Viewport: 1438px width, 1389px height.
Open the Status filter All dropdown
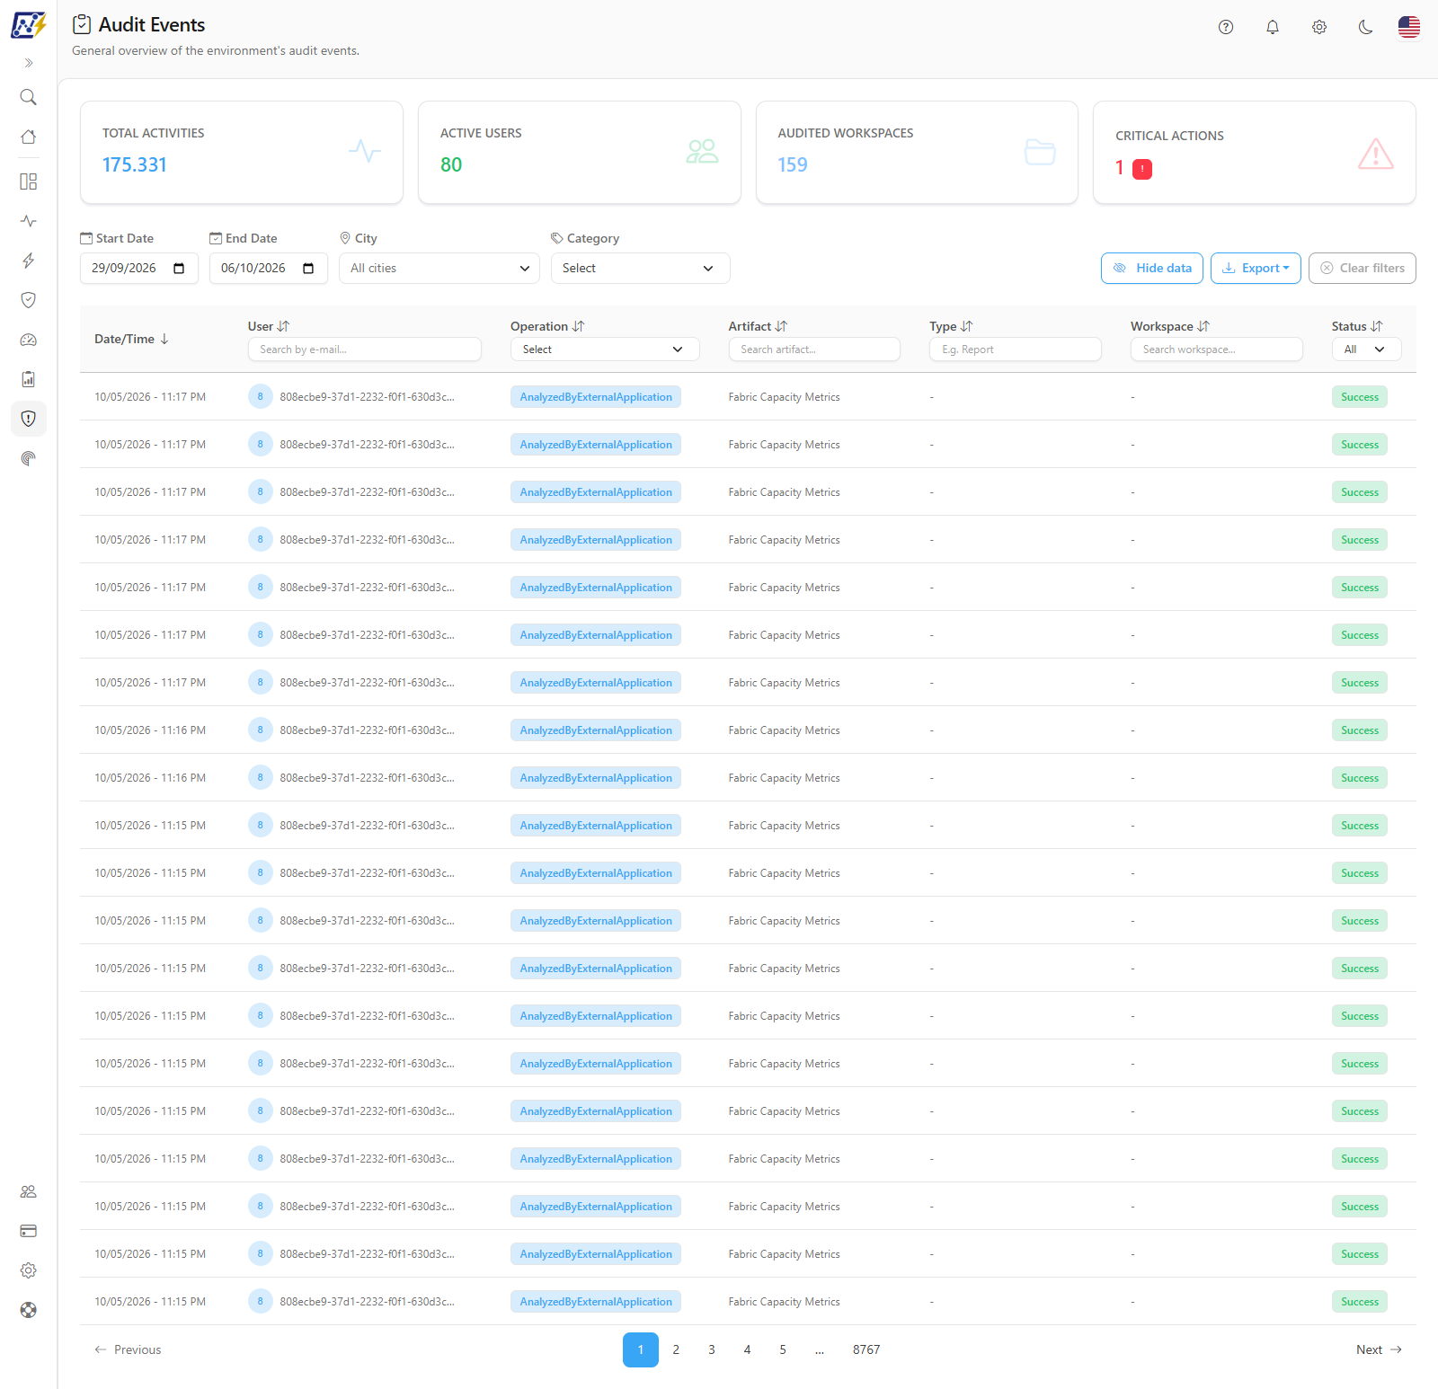pos(1366,349)
